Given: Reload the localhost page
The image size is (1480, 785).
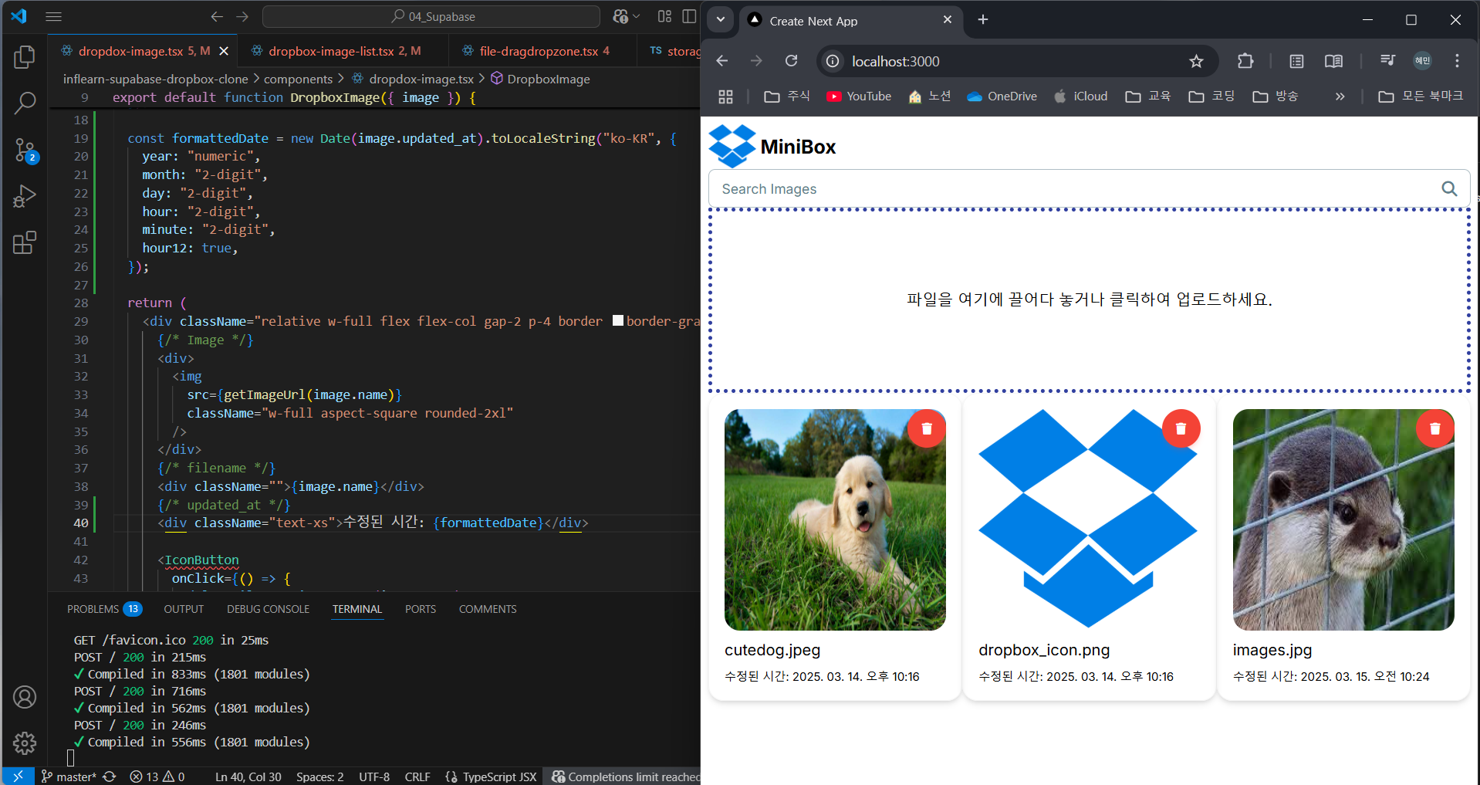Looking at the screenshot, I should 792,61.
